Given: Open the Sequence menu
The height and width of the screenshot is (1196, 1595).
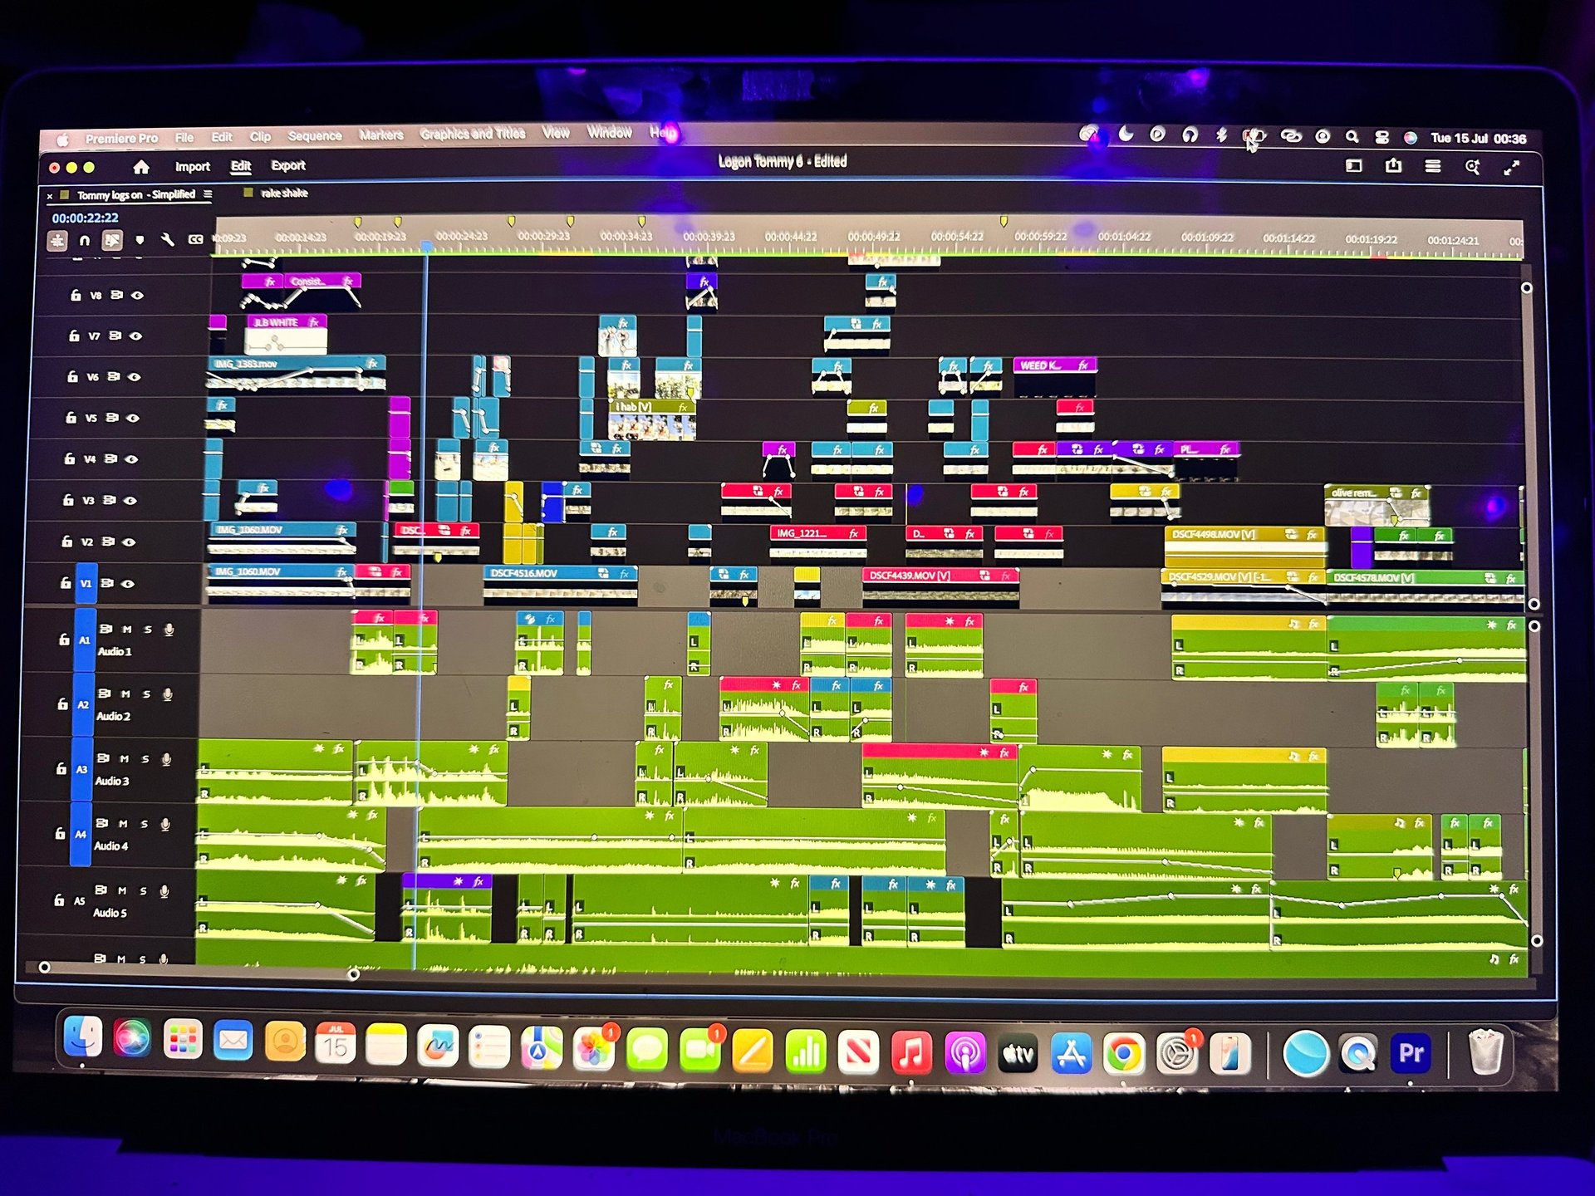Looking at the screenshot, I should click(314, 136).
